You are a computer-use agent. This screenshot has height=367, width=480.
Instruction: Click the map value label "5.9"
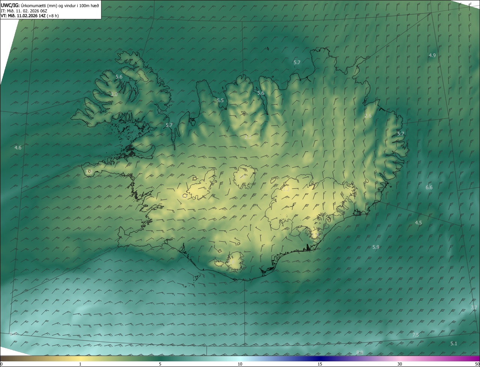pyautogui.click(x=376, y=247)
